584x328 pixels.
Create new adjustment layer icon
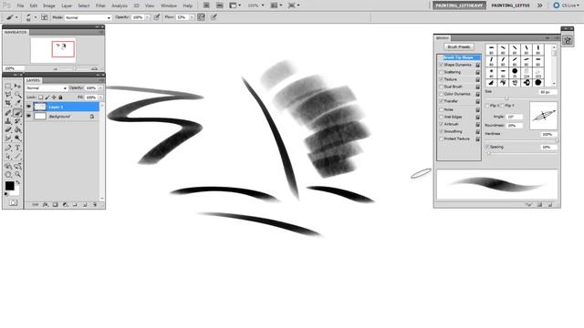[x=65, y=204]
